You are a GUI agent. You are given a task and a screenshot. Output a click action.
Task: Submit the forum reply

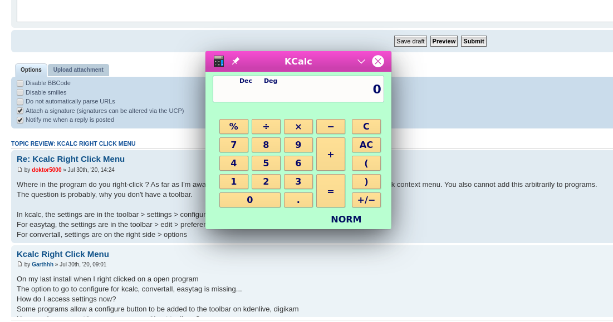473,41
